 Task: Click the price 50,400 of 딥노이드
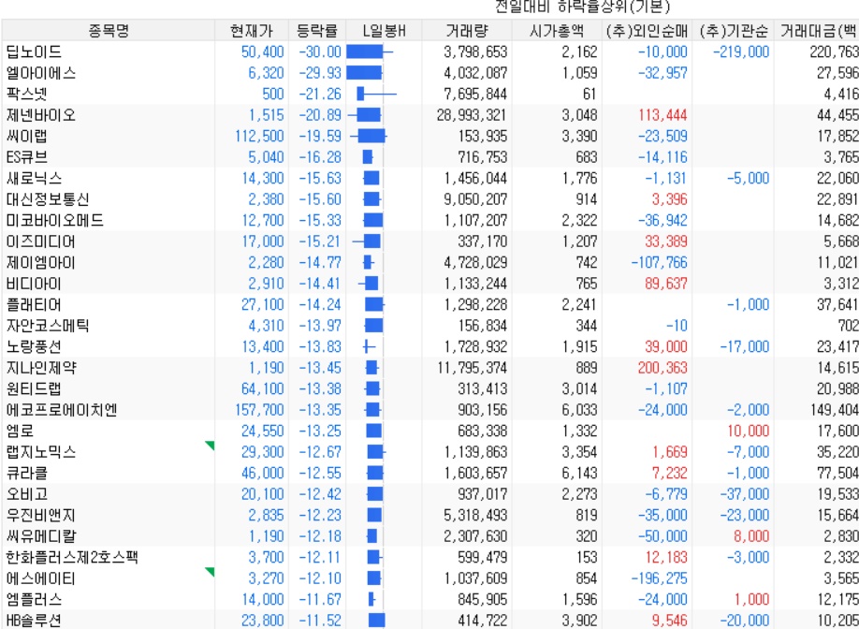(x=262, y=52)
